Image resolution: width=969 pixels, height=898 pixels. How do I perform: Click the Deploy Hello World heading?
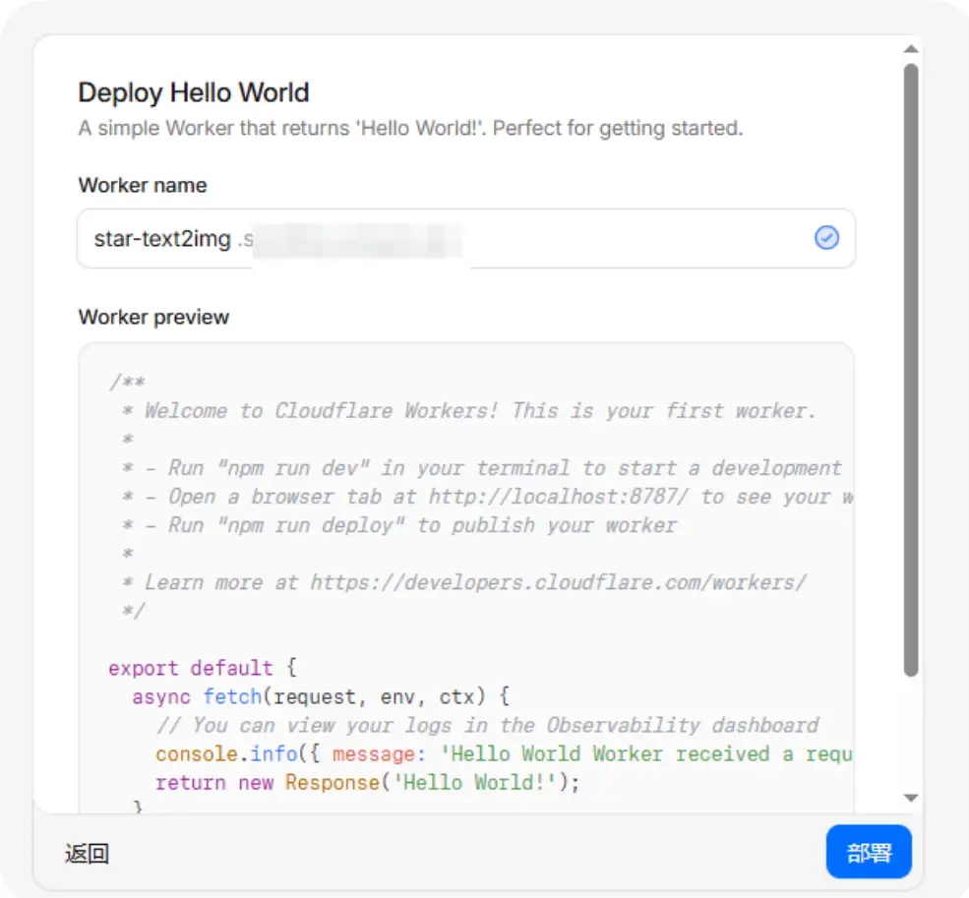194,92
